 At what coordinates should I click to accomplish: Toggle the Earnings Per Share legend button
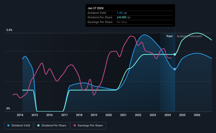tap(88, 126)
